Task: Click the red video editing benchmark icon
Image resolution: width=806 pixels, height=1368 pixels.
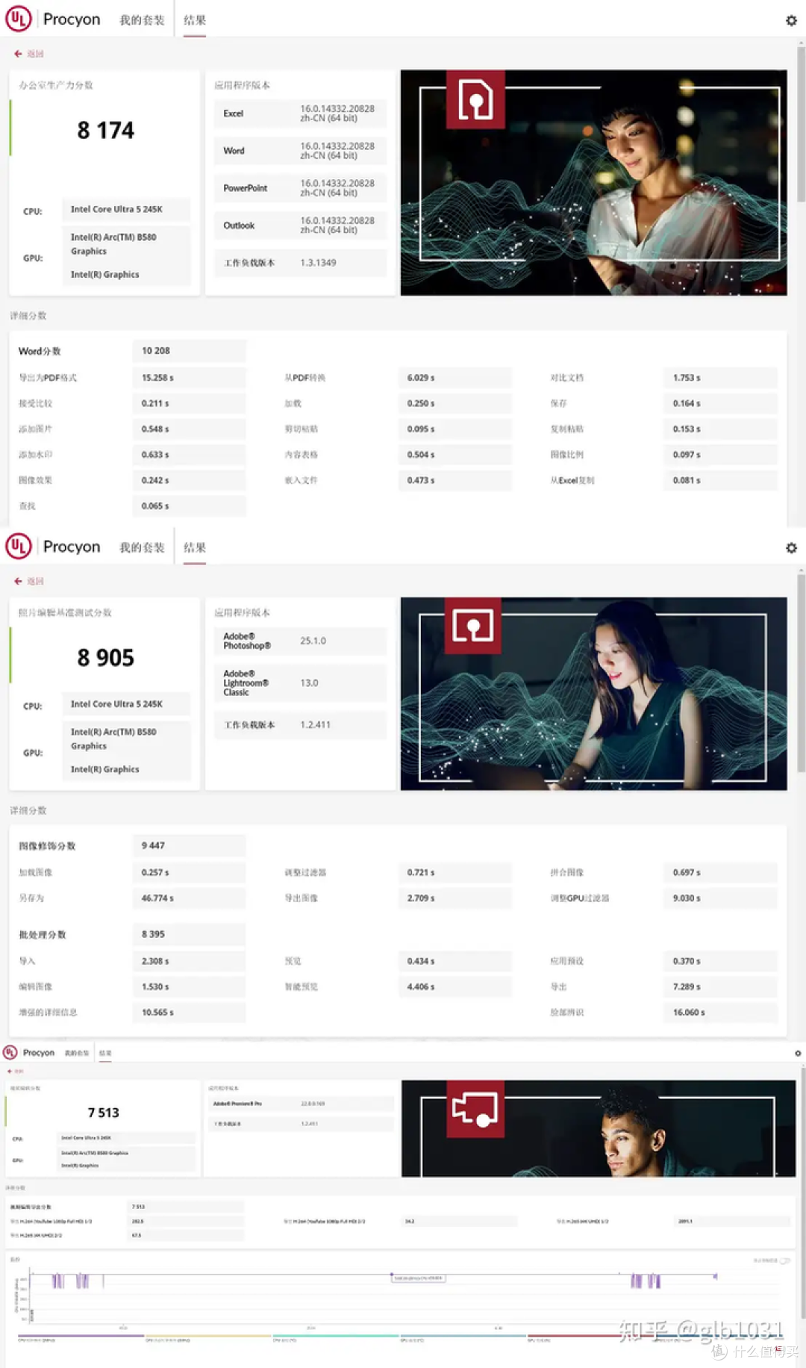Action: point(476,1110)
